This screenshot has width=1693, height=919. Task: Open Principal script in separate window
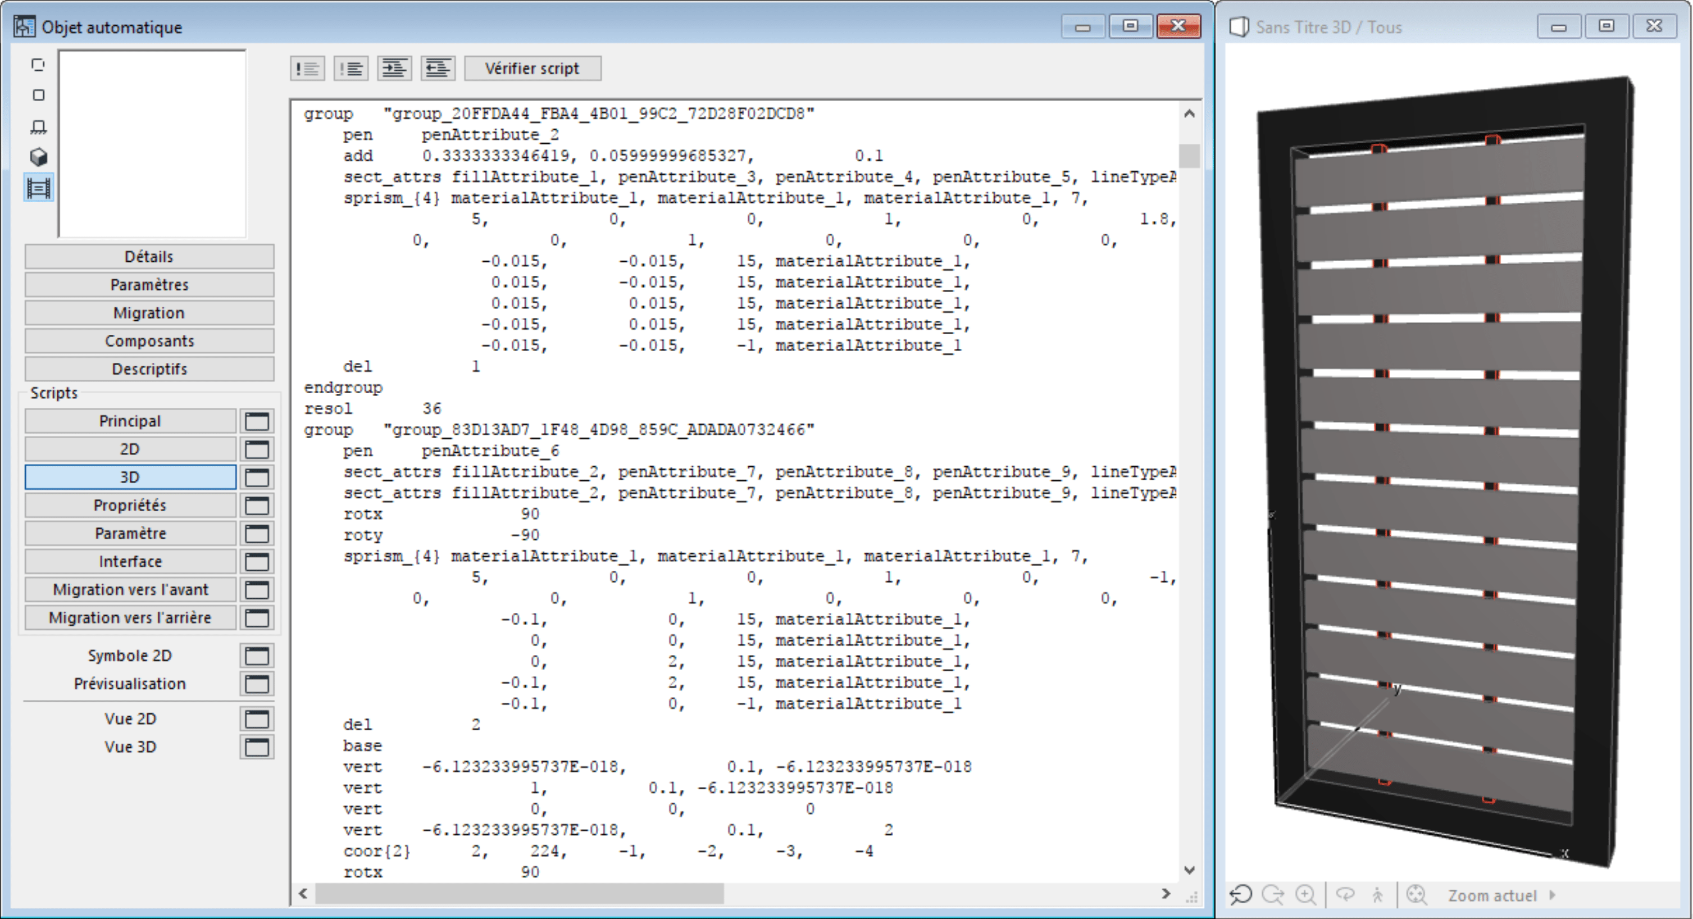tap(257, 421)
